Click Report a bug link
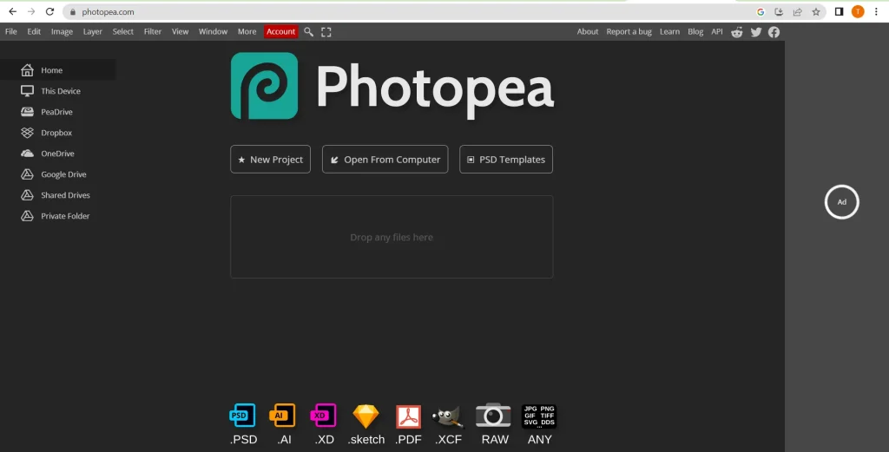Screen dimensions: 889x452 [x=629, y=32]
